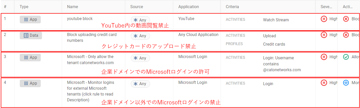
Task: Click the red Block icon in YouTube rule
Action: (346, 19)
